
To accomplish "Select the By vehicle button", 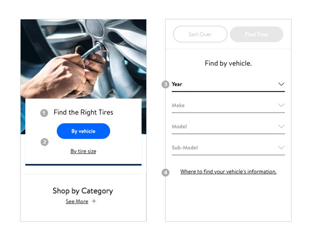I will pos(83,131).
